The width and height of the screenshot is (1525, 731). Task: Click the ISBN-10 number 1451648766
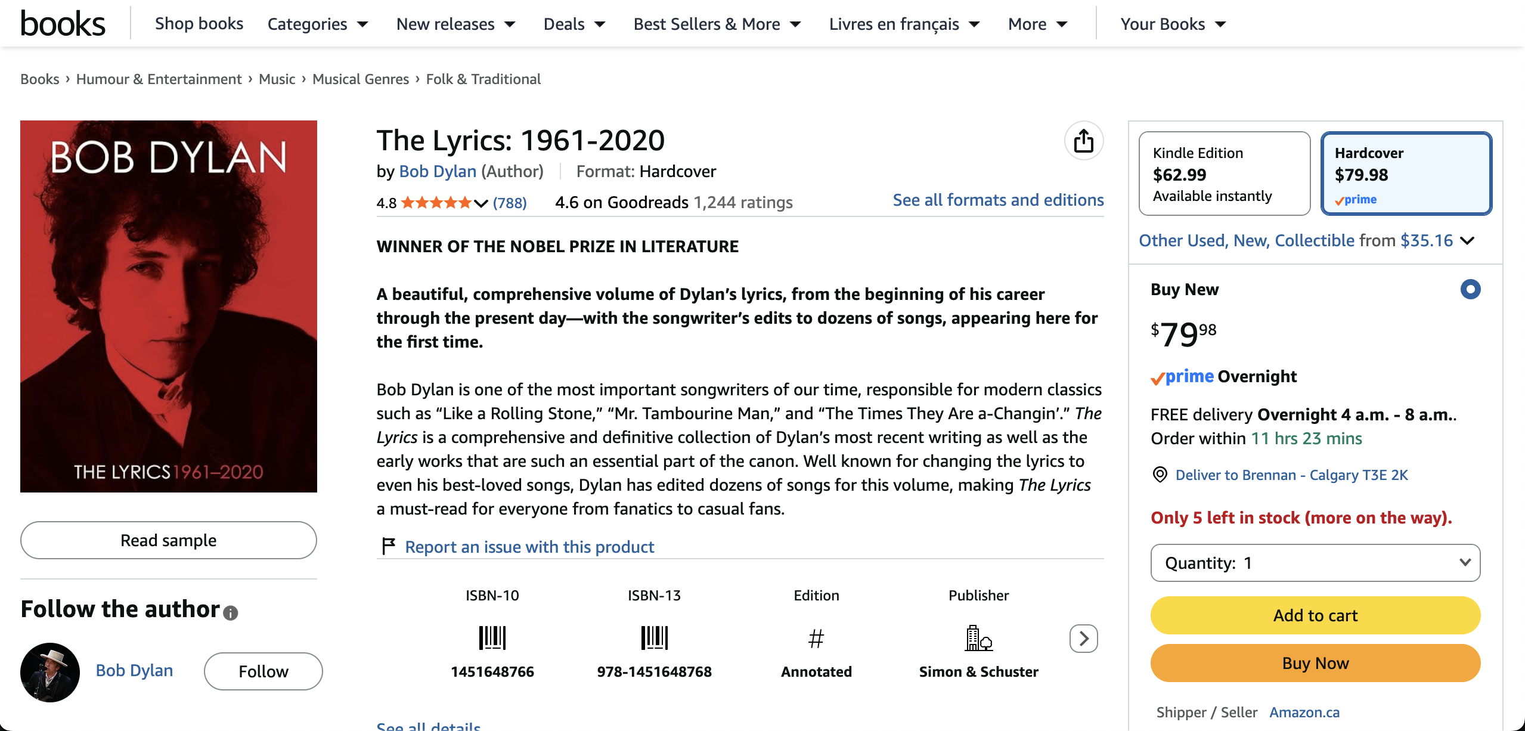pos(492,672)
